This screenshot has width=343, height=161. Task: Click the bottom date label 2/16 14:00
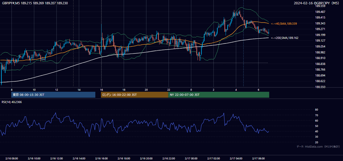[x=79, y=158]
